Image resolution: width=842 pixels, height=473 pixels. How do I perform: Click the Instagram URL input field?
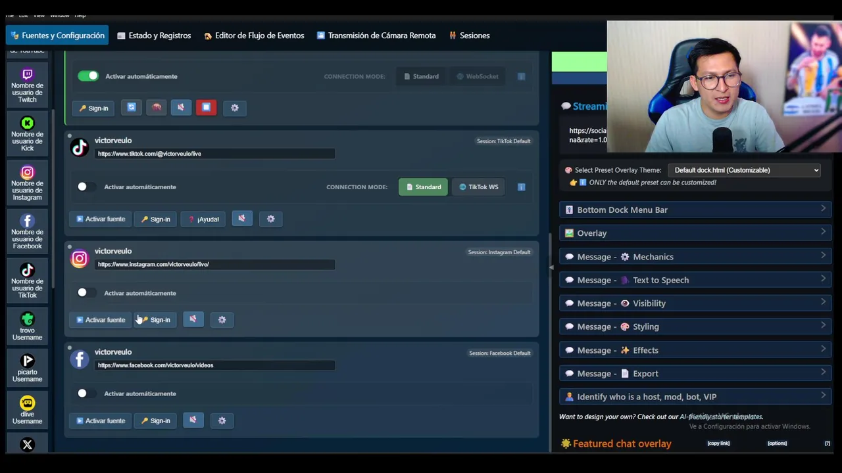215,264
